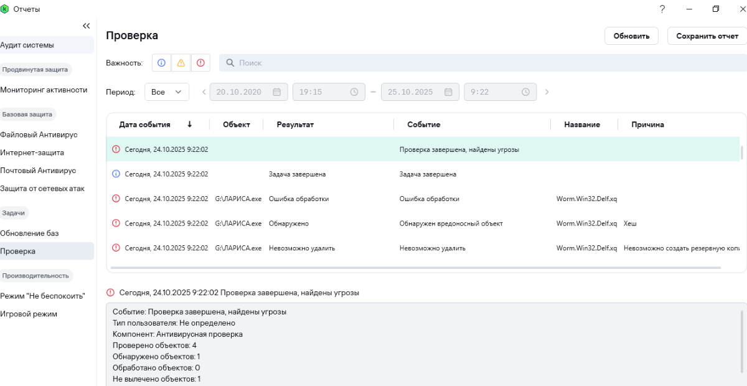This screenshot has width=747, height=386.
Task: Toggle the informational importance filter icon
Action: (162, 63)
